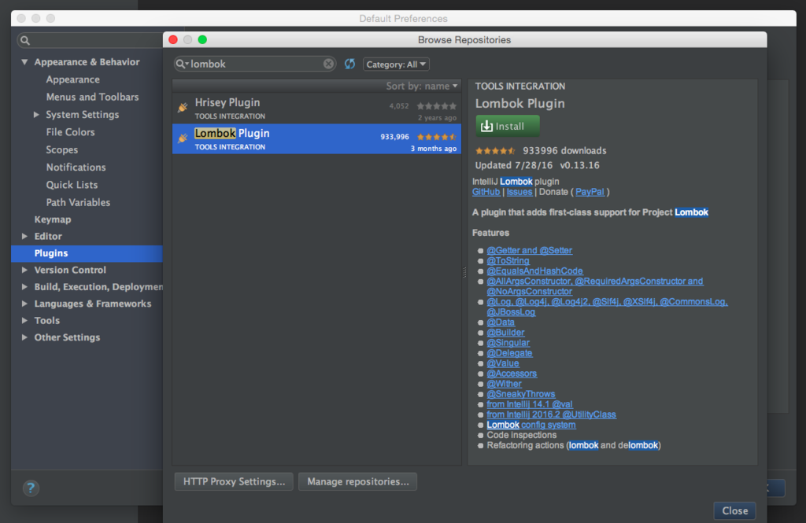Change the Sort by: name option
The width and height of the screenshot is (806, 523).
pos(422,86)
